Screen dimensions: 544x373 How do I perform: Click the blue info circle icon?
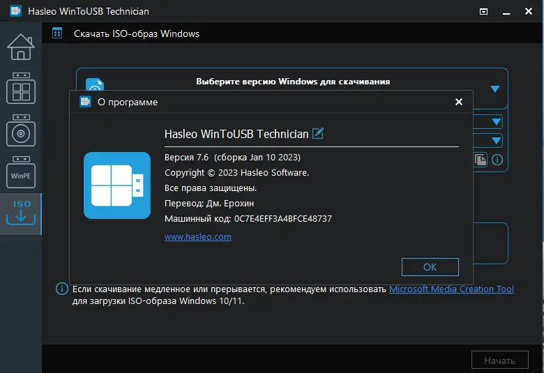(497, 160)
